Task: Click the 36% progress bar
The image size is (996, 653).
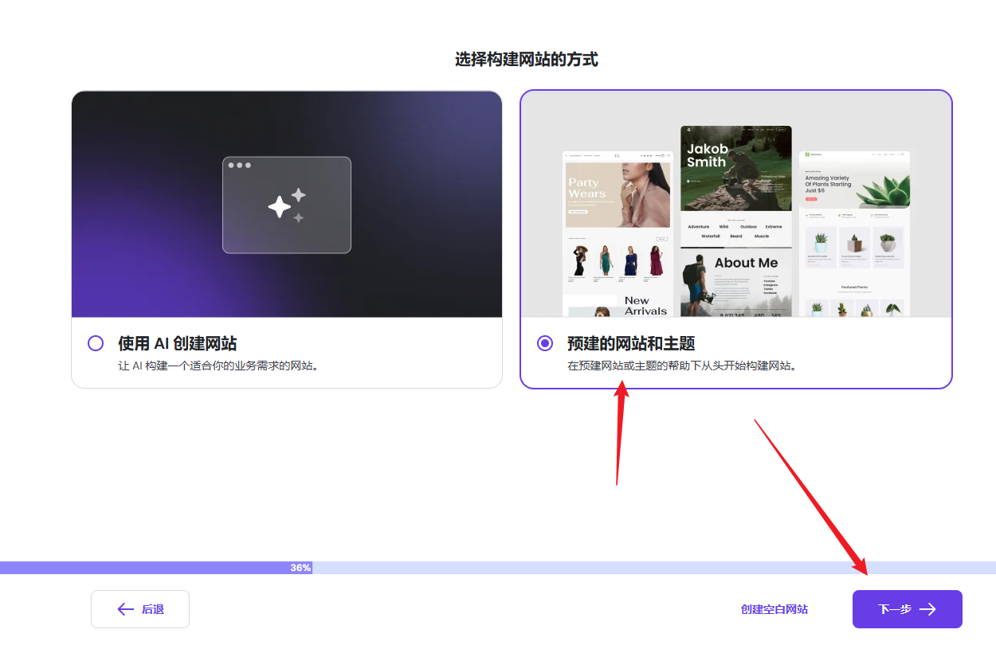Action: (x=498, y=568)
